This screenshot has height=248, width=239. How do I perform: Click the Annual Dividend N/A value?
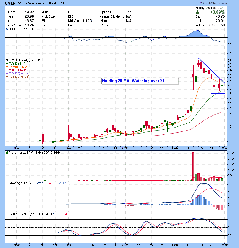(128, 16)
